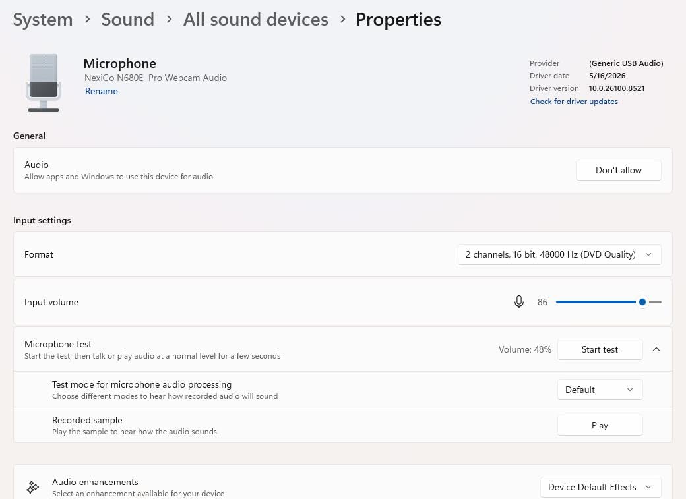This screenshot has height=499, width=686.
Task: Click the Test mode for microphone audio processing label
Action: point(142,384)
